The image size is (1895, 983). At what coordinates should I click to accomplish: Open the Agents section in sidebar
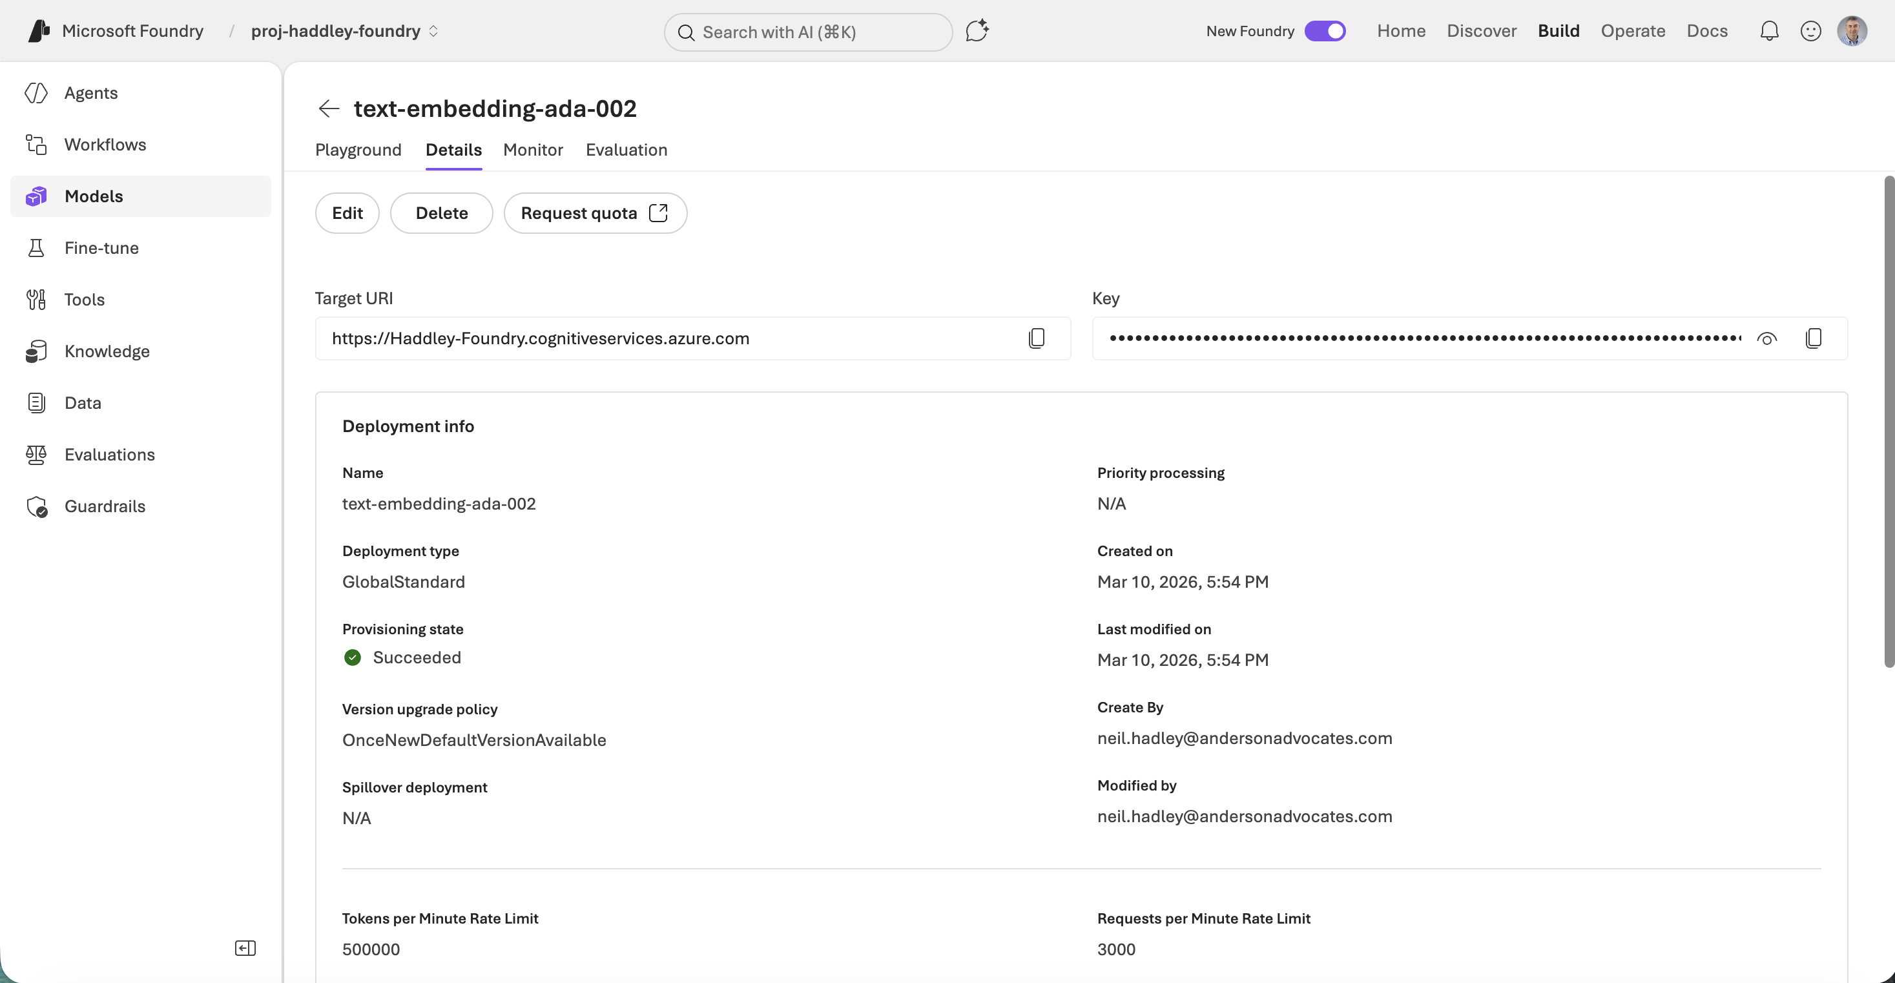(90, 93)
